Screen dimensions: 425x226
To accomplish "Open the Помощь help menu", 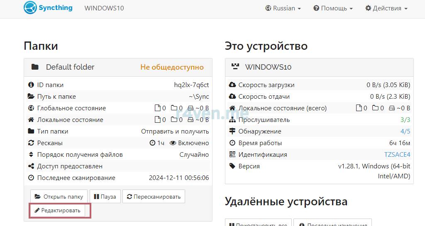I will pyautogui.click(x=333, y=8).
